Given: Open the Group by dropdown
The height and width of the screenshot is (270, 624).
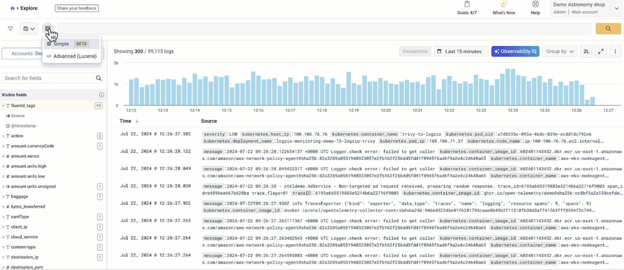Looking at the screenshot, I should [560, 51].
